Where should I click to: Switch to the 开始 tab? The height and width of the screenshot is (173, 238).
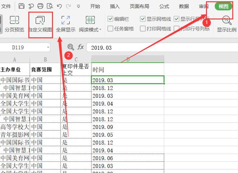95,6
